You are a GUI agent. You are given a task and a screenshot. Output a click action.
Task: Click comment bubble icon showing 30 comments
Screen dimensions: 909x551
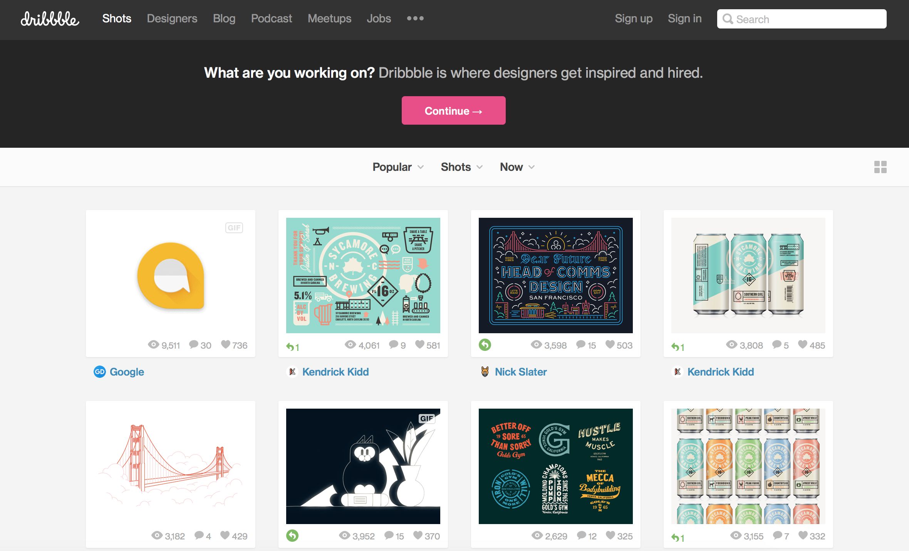tap(194, 344)
